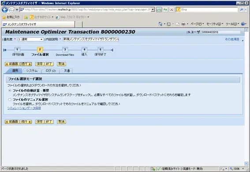This screenshot has height=172, width=250.
Task: Click roadmap start marker icon
Action: tap(5, 50)
